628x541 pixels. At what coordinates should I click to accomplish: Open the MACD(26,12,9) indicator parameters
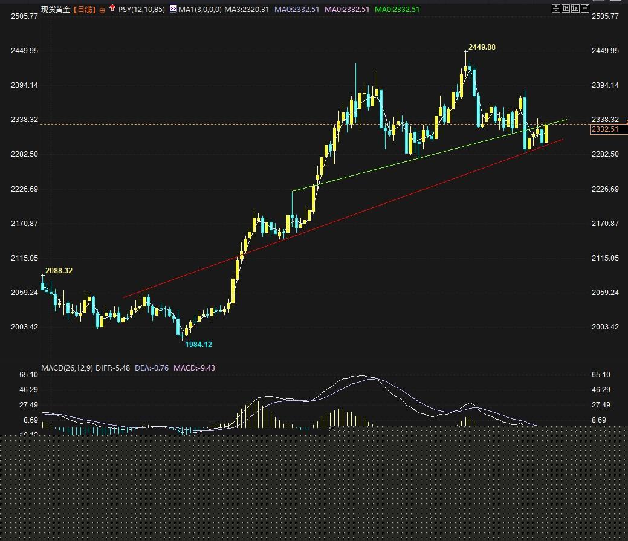(x=66, y=368)
